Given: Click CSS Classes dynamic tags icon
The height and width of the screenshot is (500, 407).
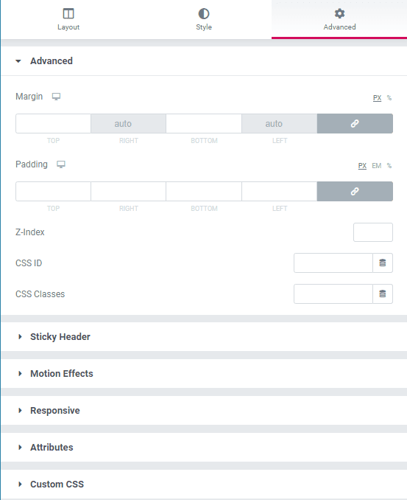Looking at the screenshot, I should point(383,294).
